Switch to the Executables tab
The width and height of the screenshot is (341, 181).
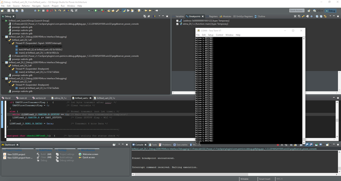click(180, 145)
